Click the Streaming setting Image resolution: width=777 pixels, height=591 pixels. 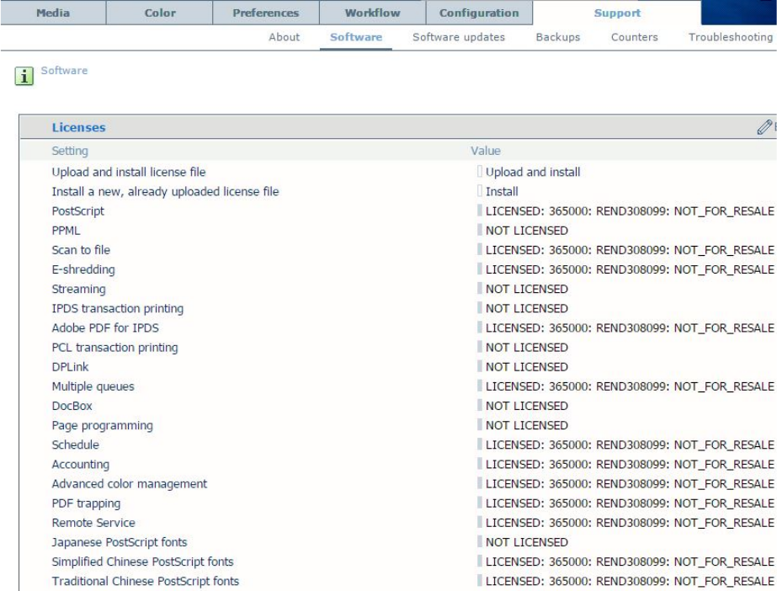click(x=78, y=289)
